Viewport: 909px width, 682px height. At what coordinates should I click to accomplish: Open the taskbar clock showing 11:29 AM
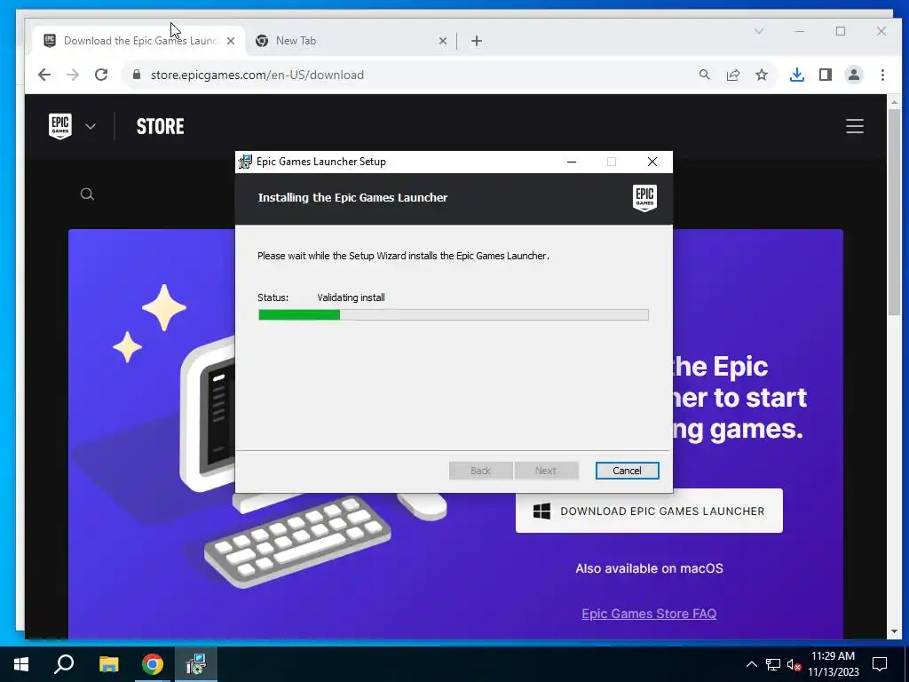[833, 664]
